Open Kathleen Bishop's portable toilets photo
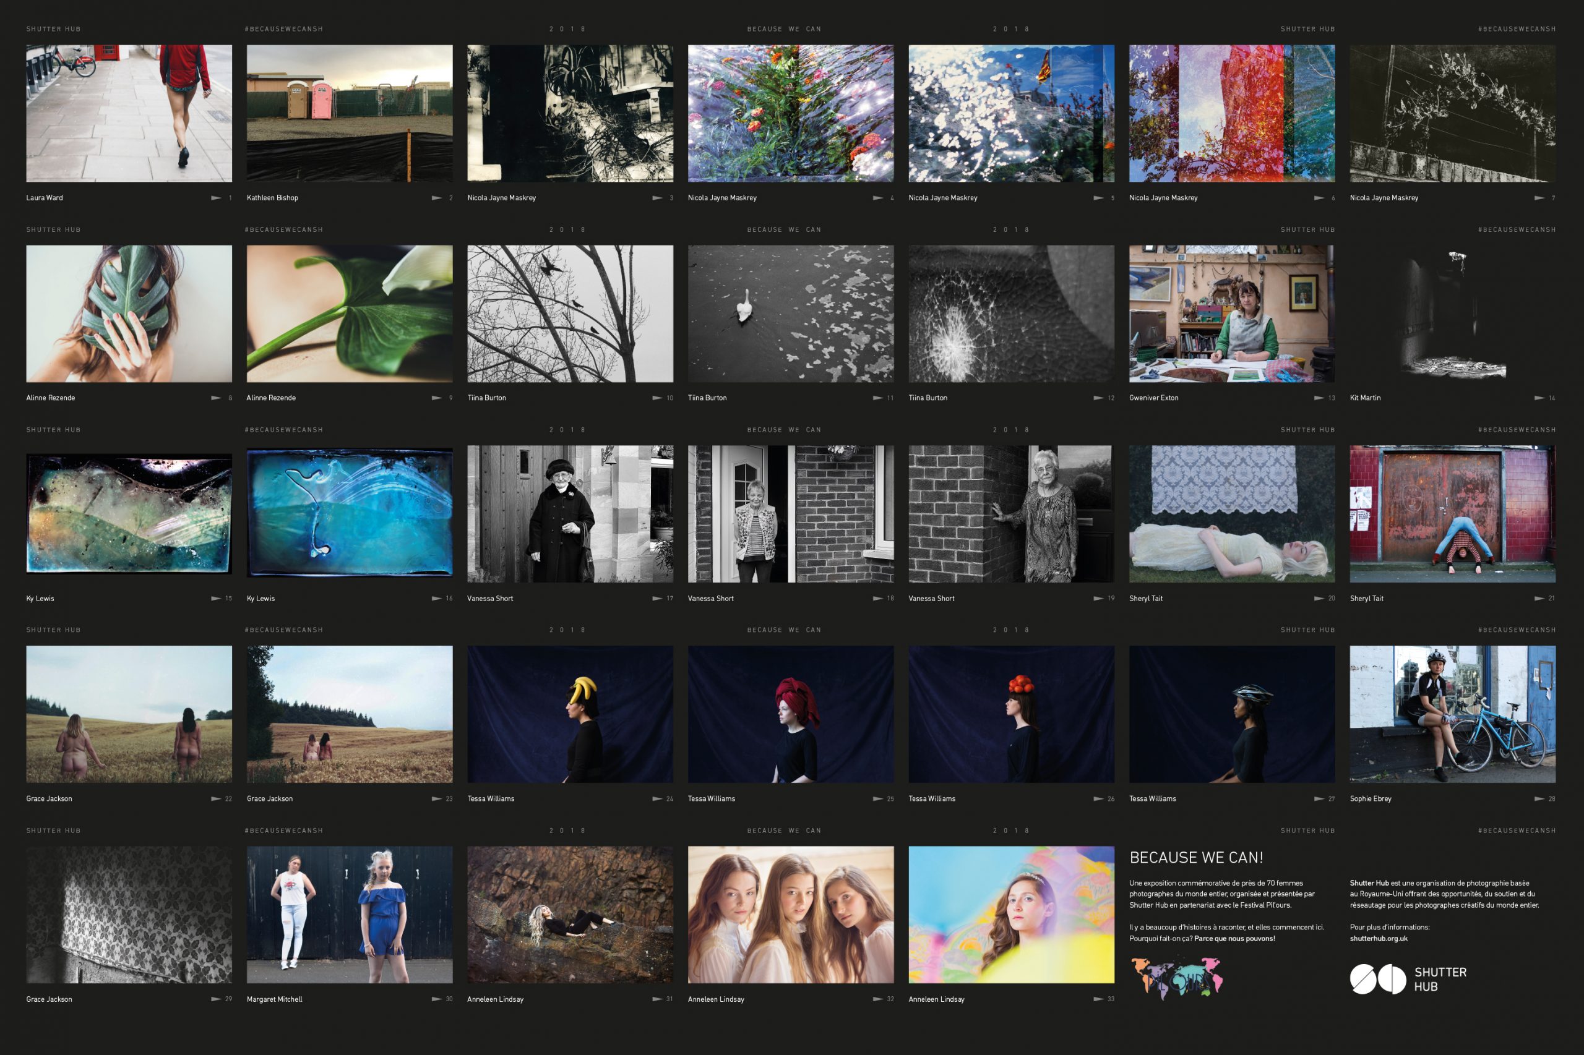Screen dimensions: 1584x1055 pyautogui.click(x=350, y=113)
